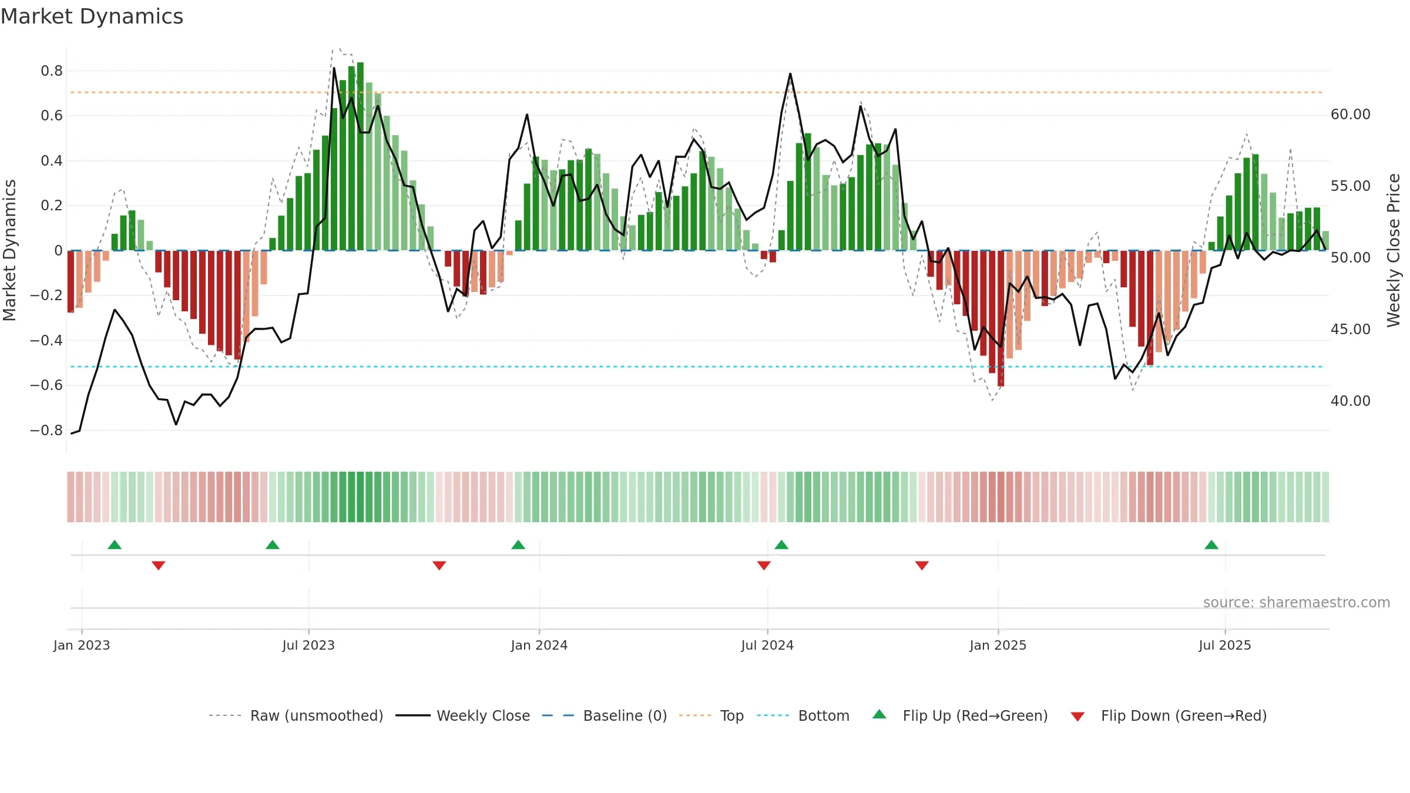
Task: Toggle the Top legend entry
Action: click(732, 715)
